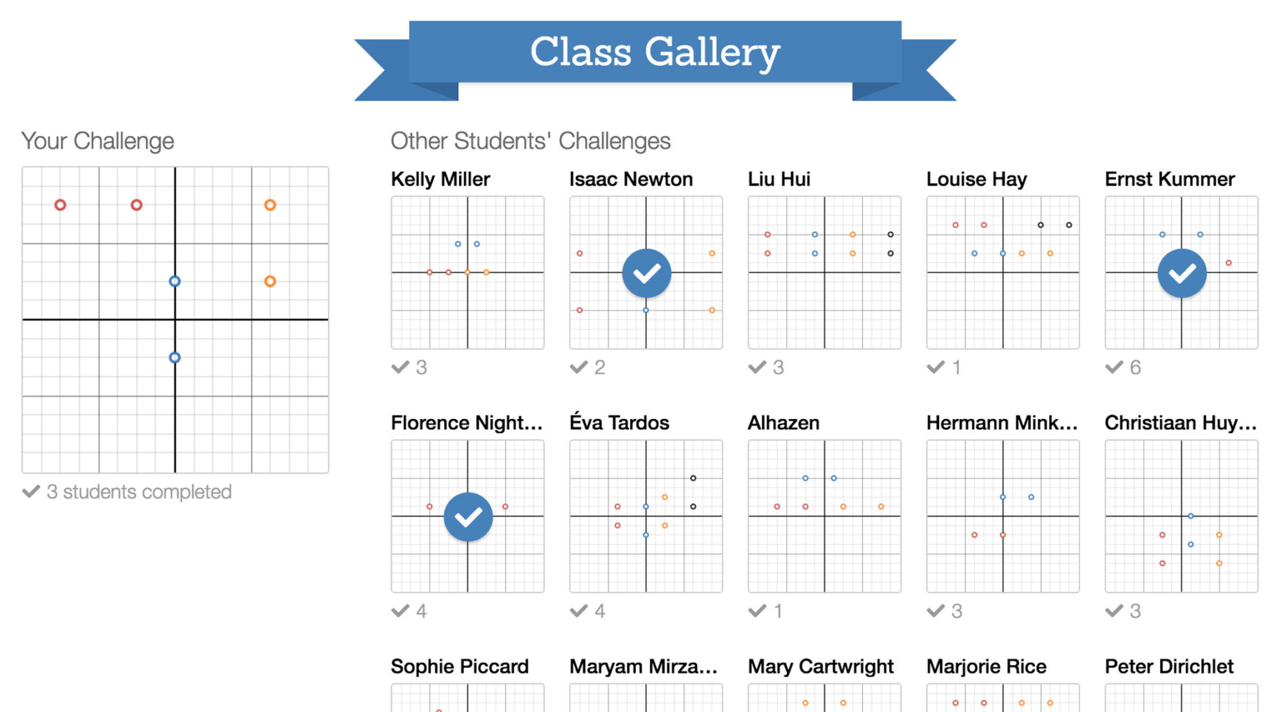The image size is (1282, 712).
Task: Open Kelly Miller's challenge thumbnail
Action: [x=468, y=272]
